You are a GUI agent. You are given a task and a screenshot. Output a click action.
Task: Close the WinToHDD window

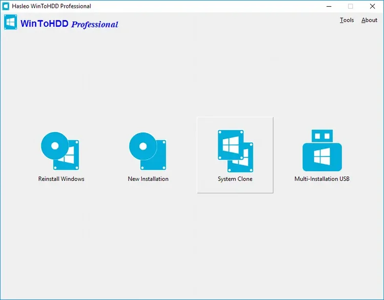(373, 6)
